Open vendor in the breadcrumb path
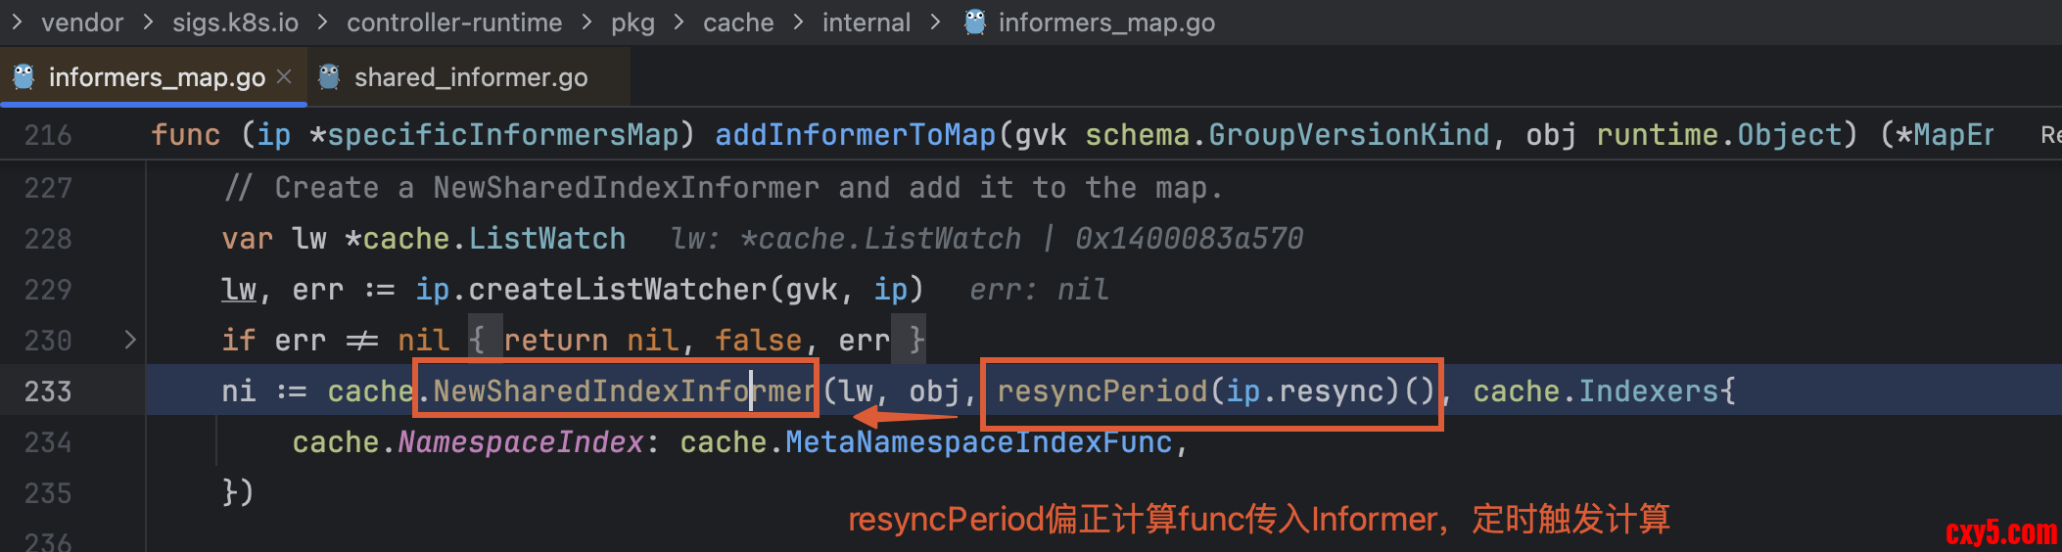Image resolution: width=2062 pixels, height=552 pixels. coord(82,22)
